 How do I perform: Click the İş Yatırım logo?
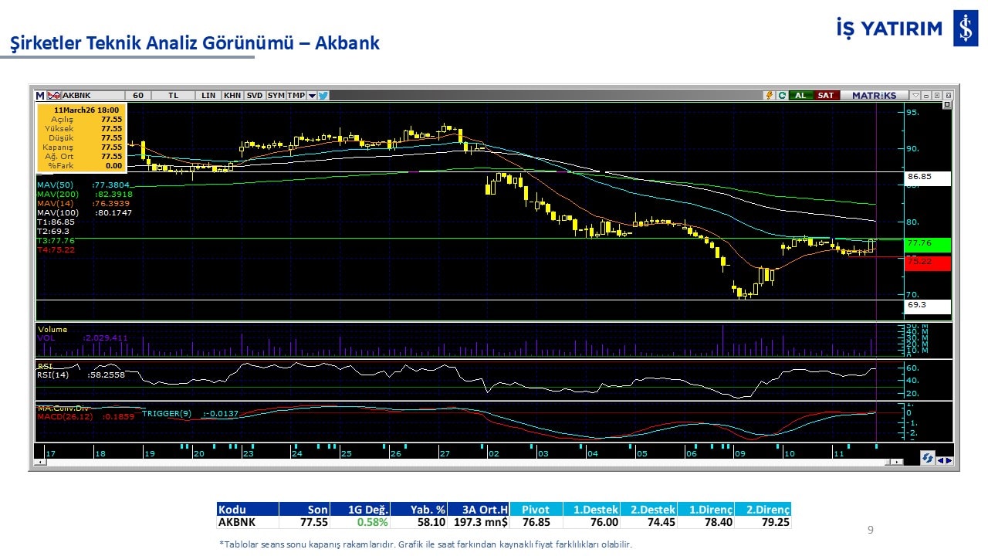[965, 29]
